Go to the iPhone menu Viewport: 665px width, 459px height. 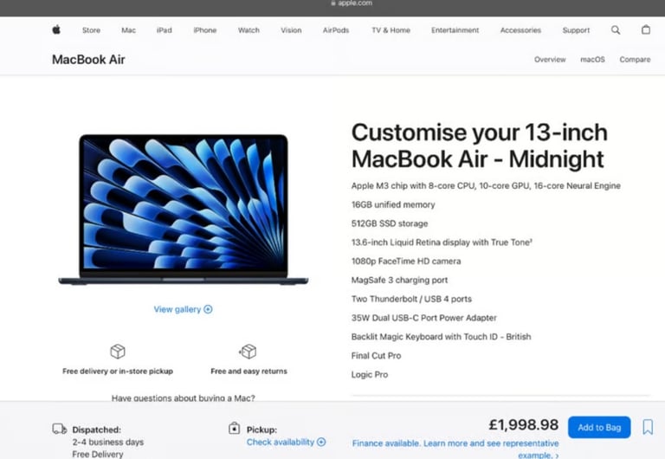coord(205,30)
